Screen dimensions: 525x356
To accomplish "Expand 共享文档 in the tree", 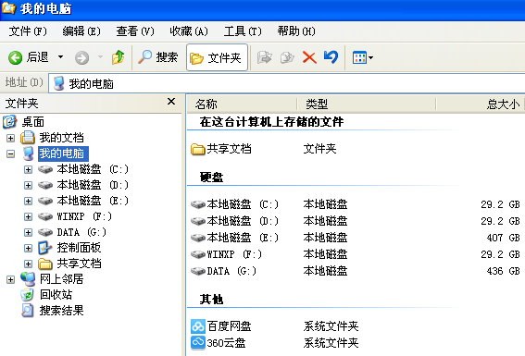I will click(x=28, y=264).
